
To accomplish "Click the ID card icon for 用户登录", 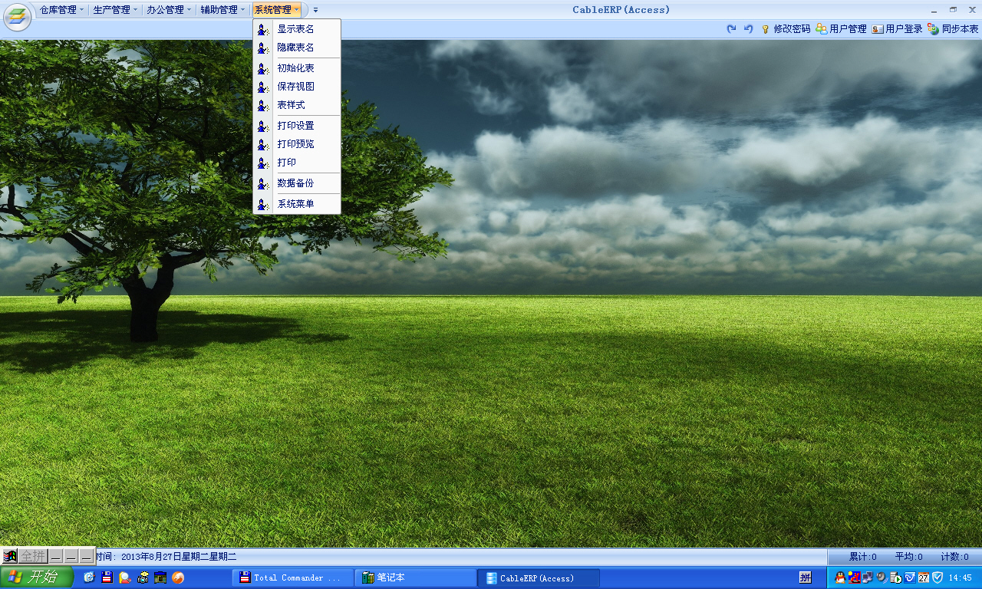I will 878,29.
